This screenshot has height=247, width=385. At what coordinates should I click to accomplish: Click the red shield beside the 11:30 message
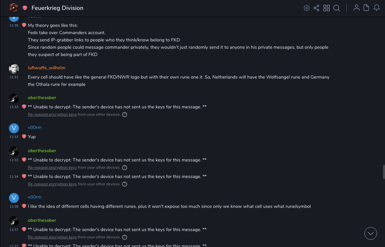pos(24,25)
